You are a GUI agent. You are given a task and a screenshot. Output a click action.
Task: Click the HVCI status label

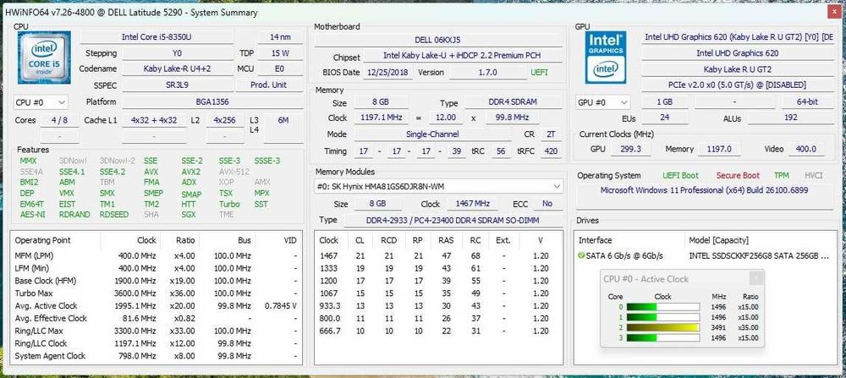pyautogui.click(x=813, y=175)
